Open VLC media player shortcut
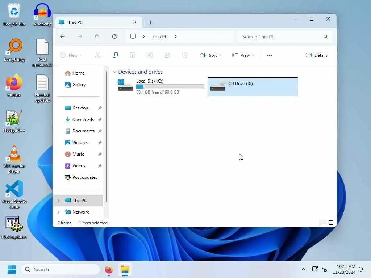The image size is (371, 278). pos(14,159)
